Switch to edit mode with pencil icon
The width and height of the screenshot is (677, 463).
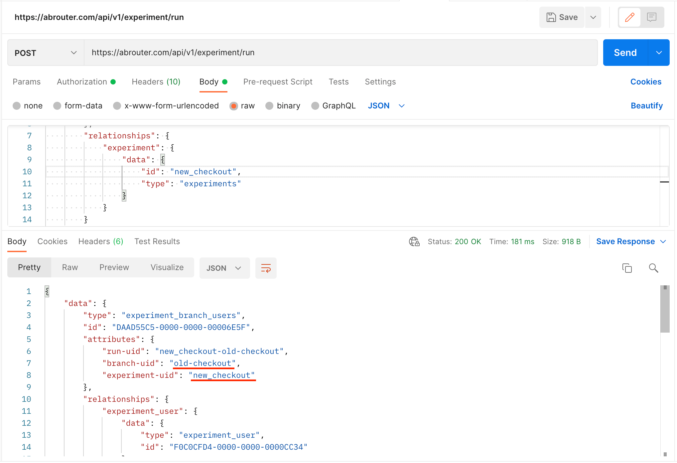[629, 17]
